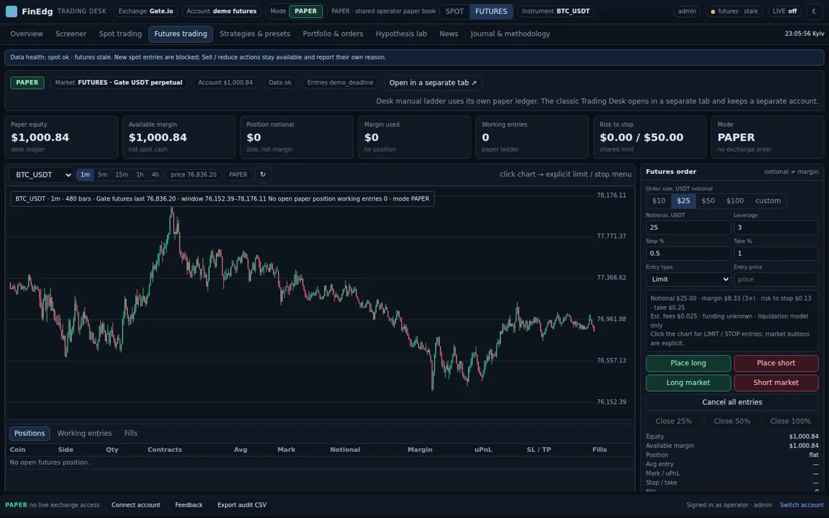Toggle dark mode moon icon
Image resolution: width=829 pixels, height=518 pixels.
point(814,11)
